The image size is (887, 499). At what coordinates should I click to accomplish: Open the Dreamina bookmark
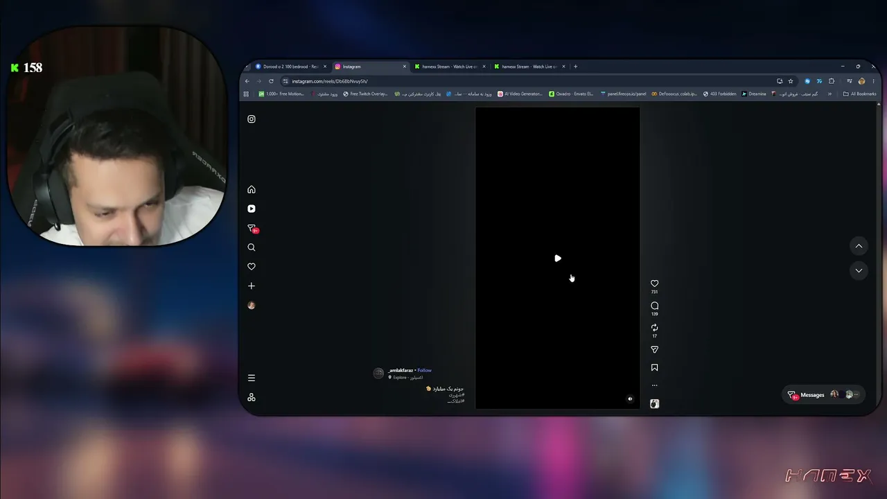tap(754, 94)
